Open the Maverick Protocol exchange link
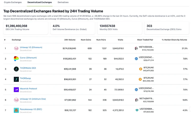191x114 pixels. point(28,89)
